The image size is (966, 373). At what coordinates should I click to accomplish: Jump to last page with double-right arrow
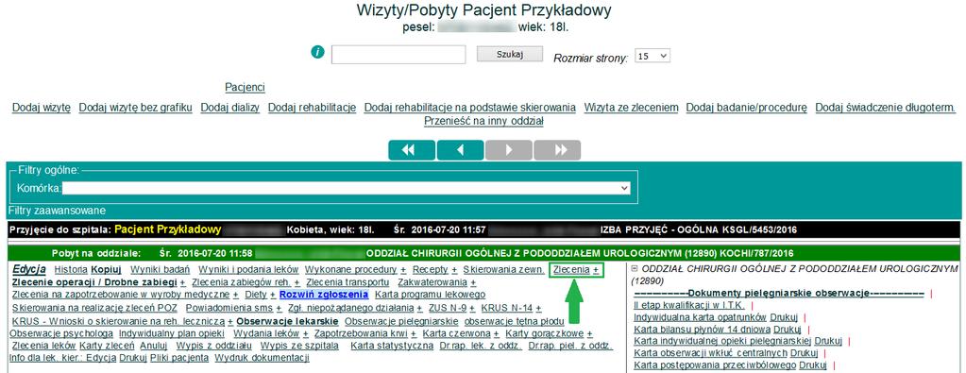pos(557,150)
